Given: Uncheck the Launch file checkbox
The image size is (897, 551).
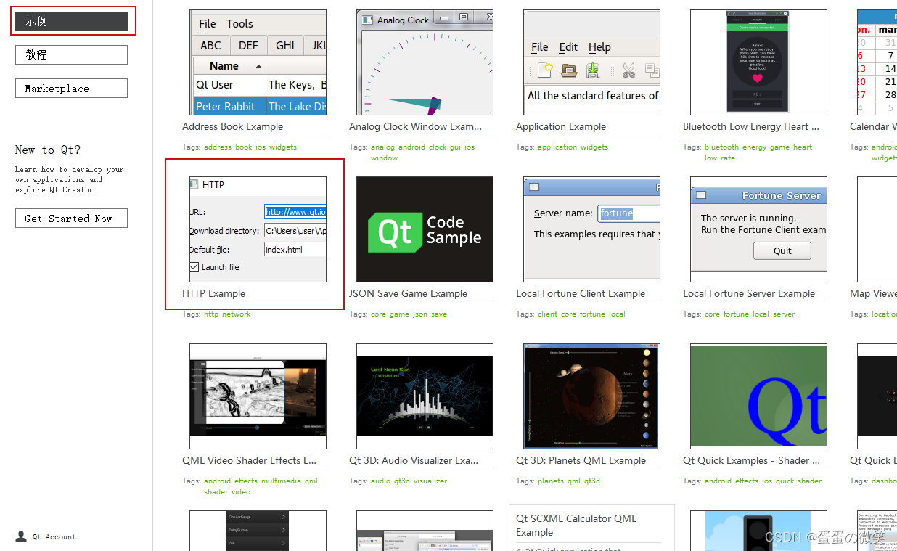Looking at the screenshot, I should [x=194, y=266].
